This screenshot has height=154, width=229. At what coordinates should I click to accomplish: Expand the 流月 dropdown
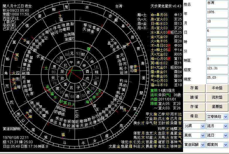point(226,126)
